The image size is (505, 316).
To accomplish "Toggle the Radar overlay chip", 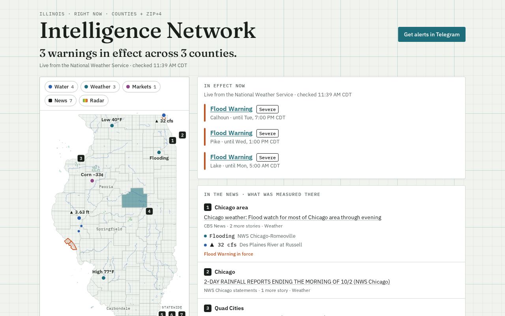I will pyautogui.click(x=94, y=101).
